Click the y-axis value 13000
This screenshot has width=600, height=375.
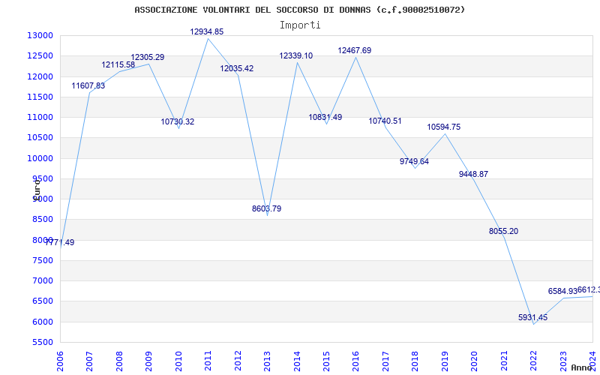coord(40,35)
